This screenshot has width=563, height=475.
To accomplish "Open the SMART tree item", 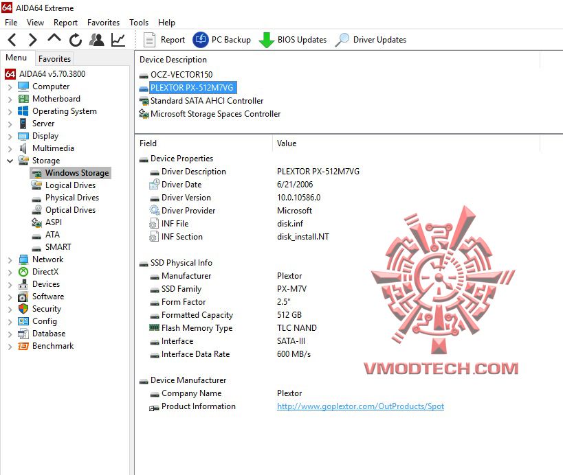I will tap(58, 247).
